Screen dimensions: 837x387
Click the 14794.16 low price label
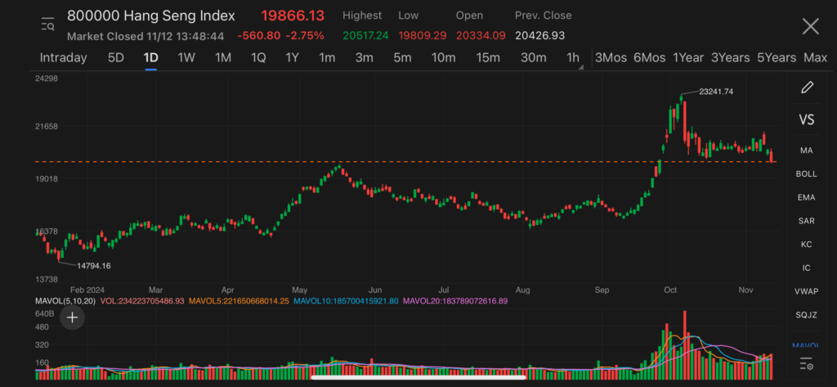(94, 266)
